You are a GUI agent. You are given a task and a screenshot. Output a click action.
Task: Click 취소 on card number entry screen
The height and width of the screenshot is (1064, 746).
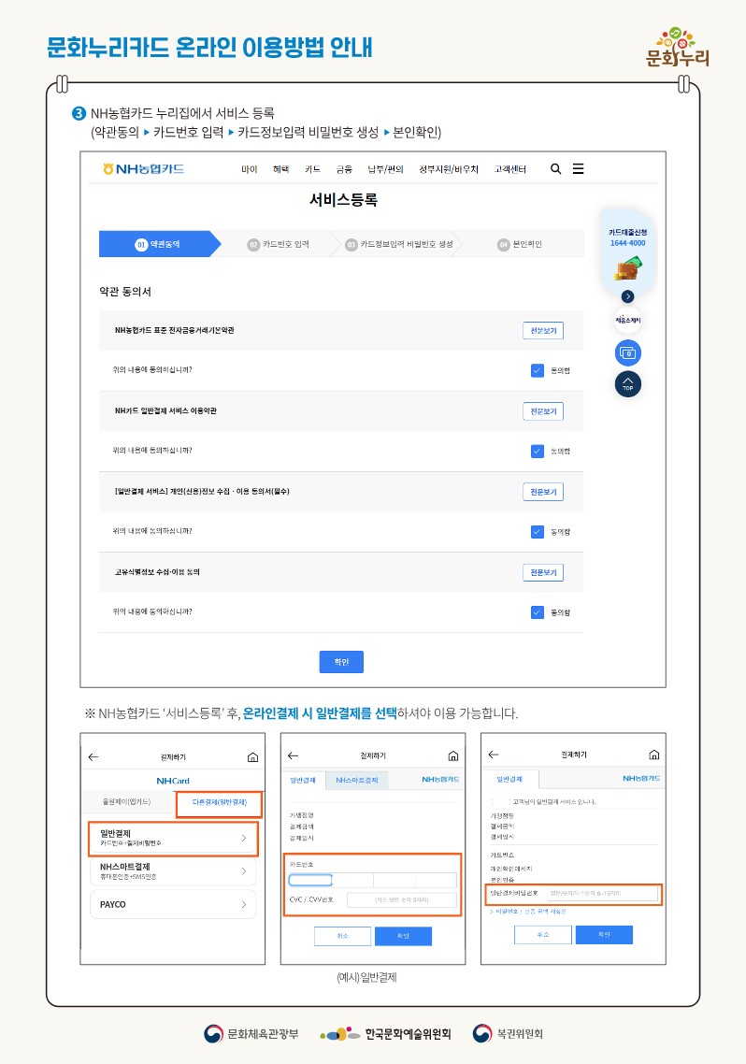pyautogui.click(x=342, y=936)
